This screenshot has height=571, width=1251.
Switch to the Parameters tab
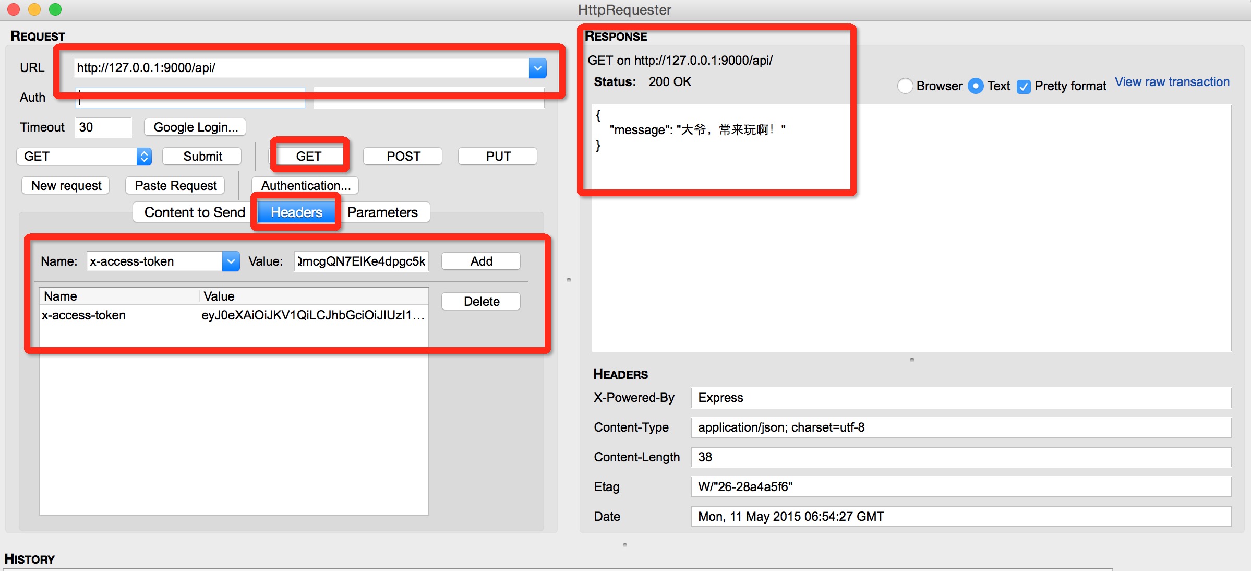382,212
